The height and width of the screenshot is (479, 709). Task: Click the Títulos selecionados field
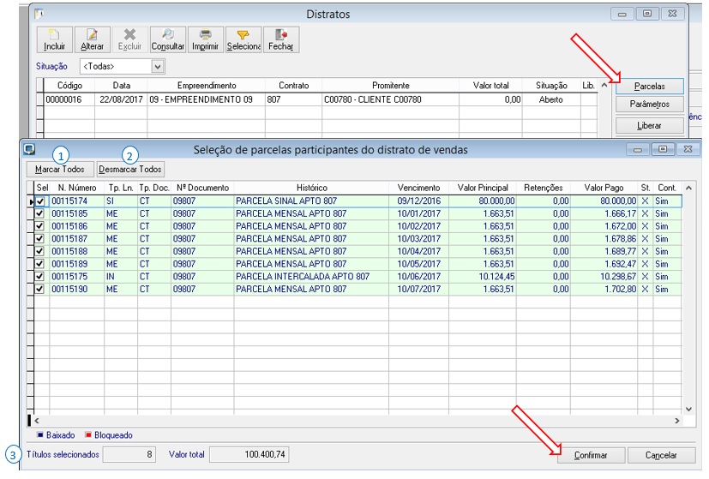click(129, 455)
